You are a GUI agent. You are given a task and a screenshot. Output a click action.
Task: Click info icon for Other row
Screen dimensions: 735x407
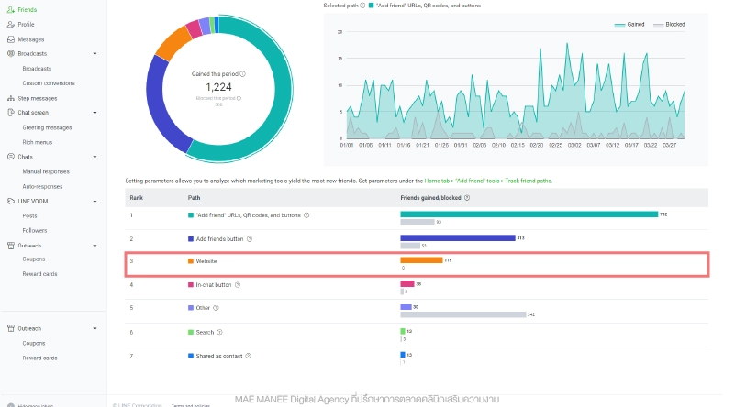[216, 308]
